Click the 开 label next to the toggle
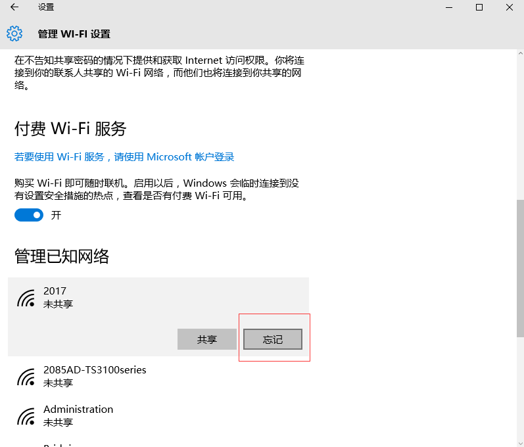The height and width of the screenshot is (447, 524). tap(56, 216)
